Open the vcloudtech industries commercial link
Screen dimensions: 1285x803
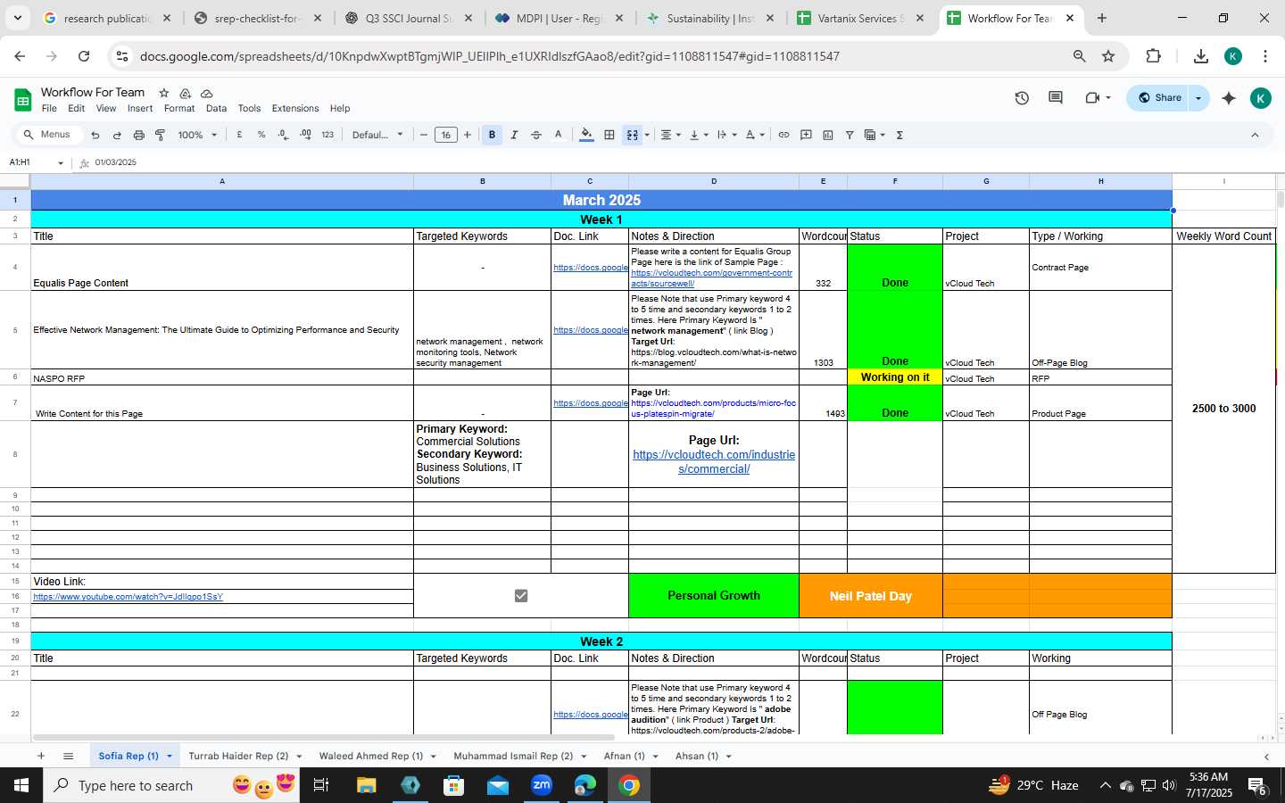point(714,461)
